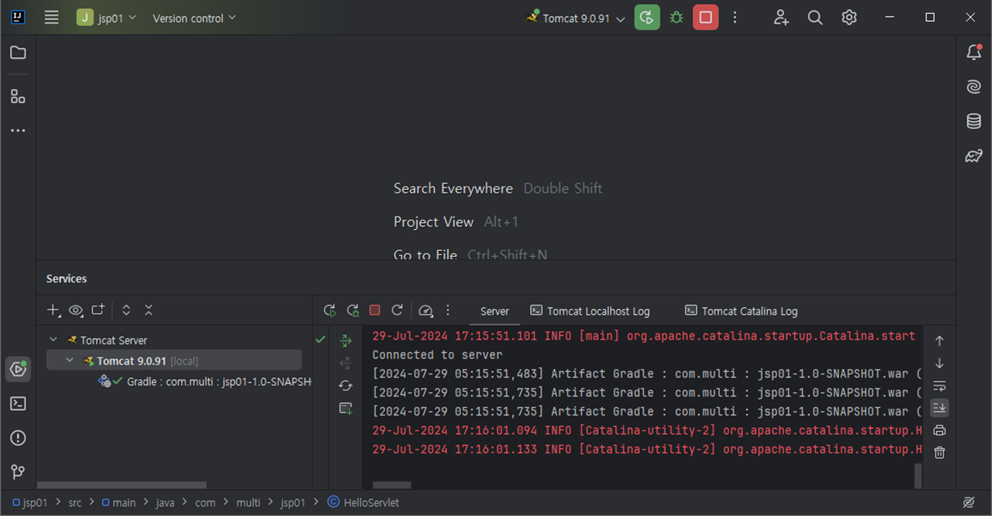The width and height of the screenshot is (992, 516).
Task: Click the red Stop square in Services toolbar
Action: [x=375, y=310]
